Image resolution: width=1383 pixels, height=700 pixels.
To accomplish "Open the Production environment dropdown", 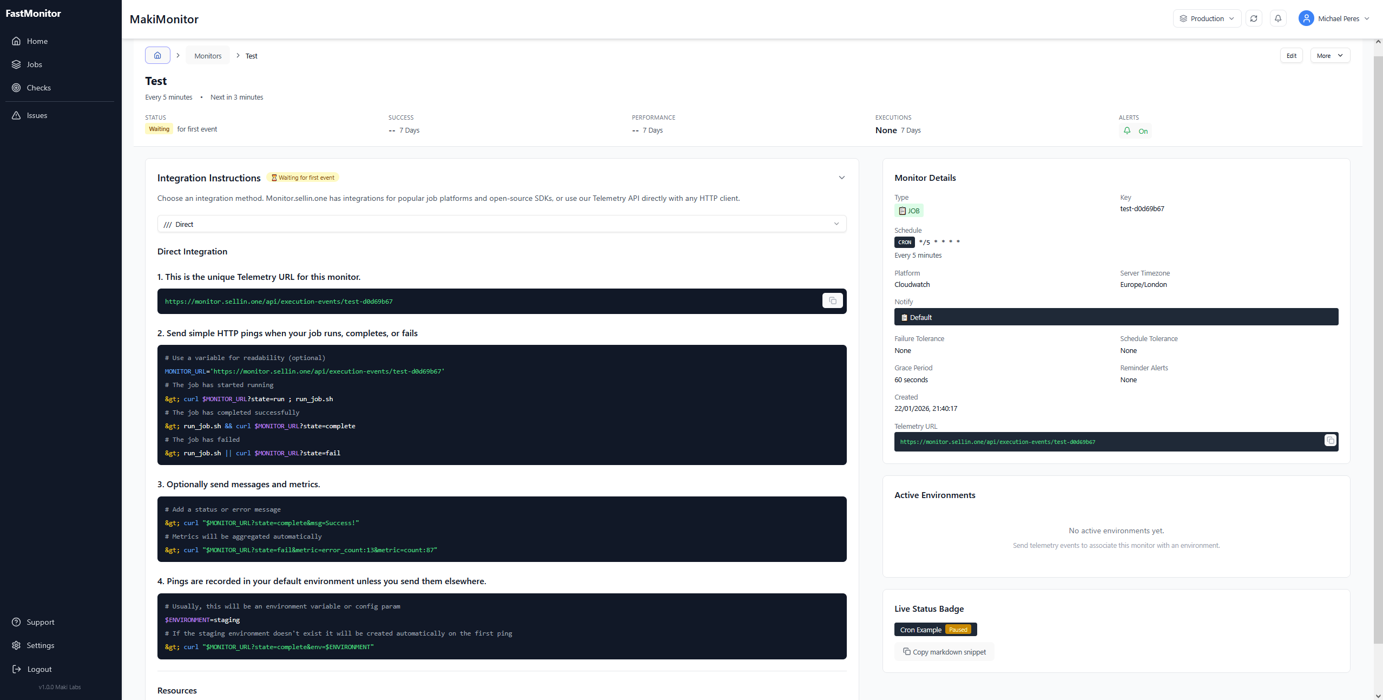I will coord(1207,18).
